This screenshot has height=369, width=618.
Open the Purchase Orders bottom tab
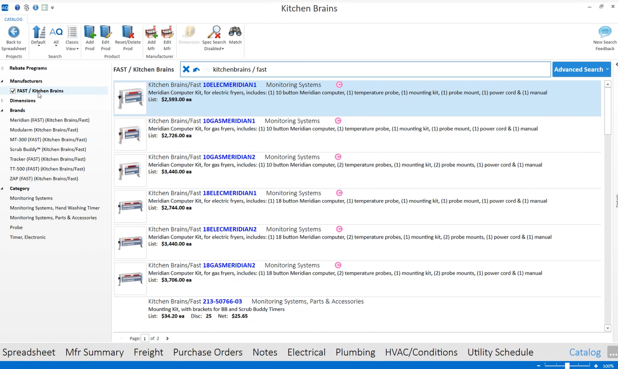(208, 352)
